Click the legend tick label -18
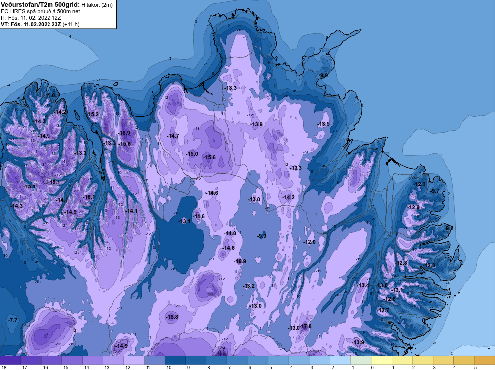 (3, 367)
